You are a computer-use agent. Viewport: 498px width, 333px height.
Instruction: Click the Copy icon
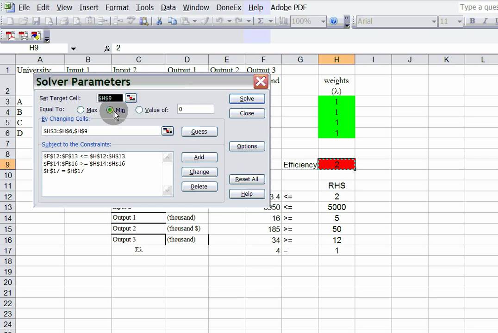[172, 21]
